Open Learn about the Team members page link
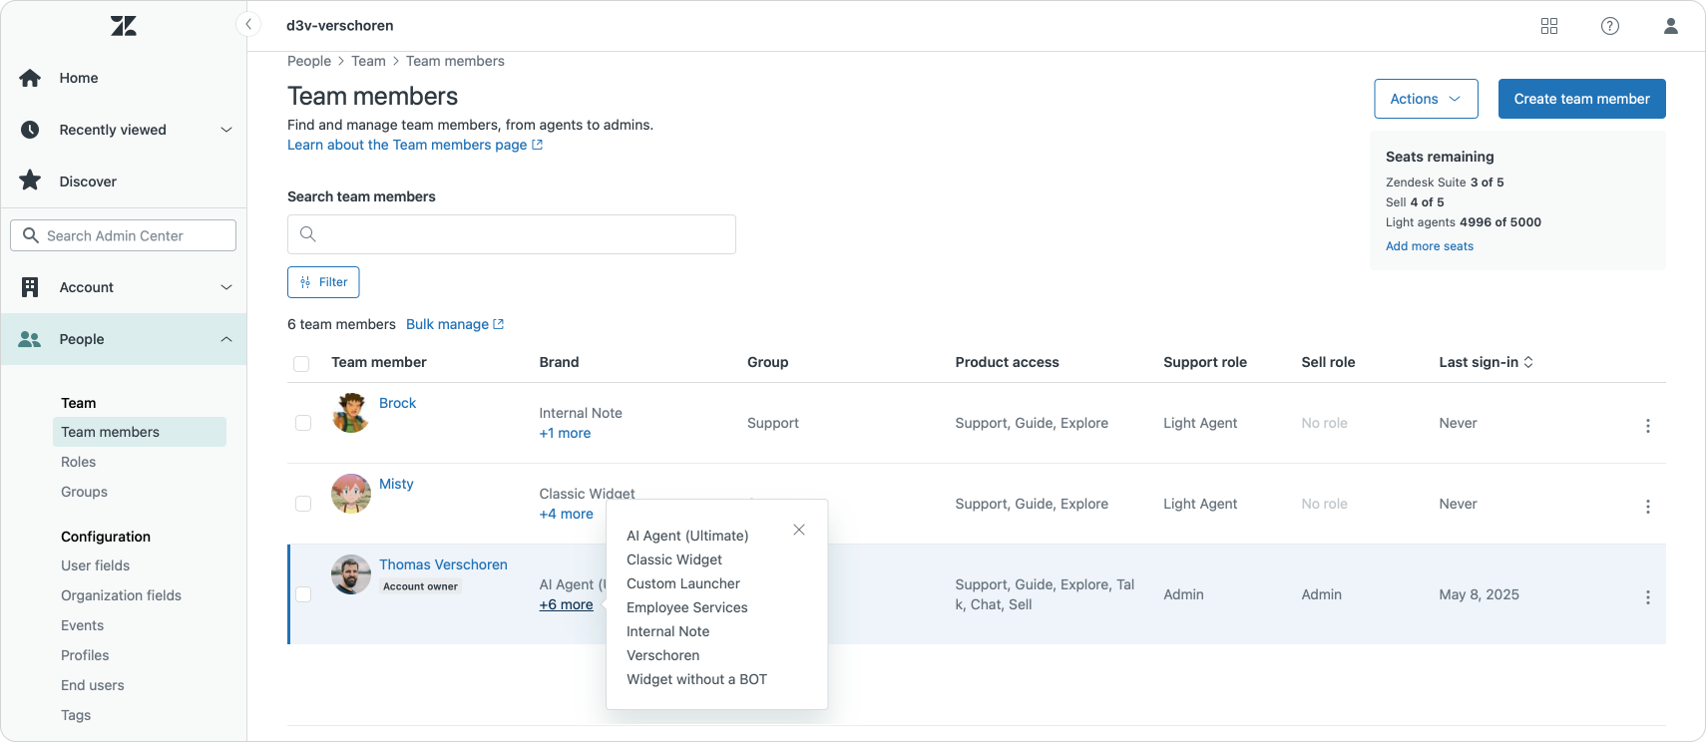The width and height of the screenshot is (1706, 742). [x=415, y=145]
